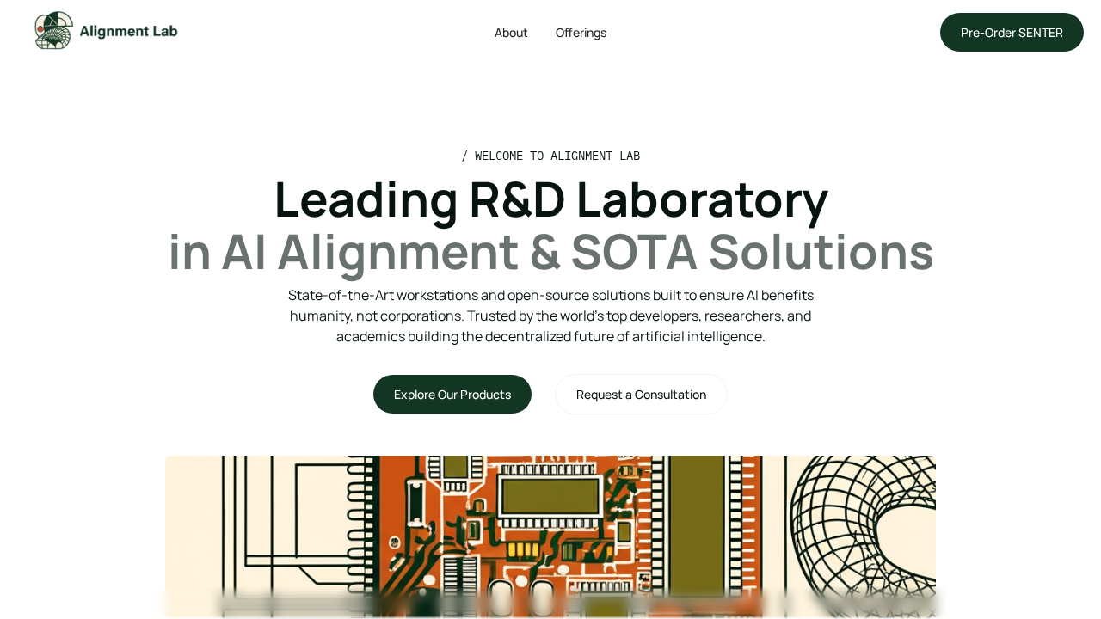This screenshot has height=619, width=1101.
Task: Click the dark green Explore Our Products pill
Action: 452,394
